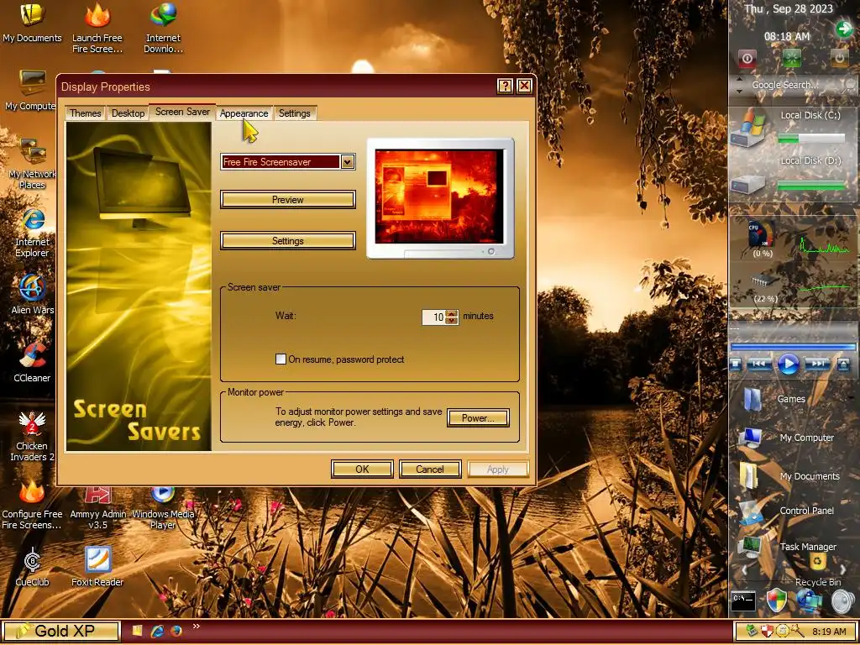The height and width of the screenshot is (645, 860).
Task: Click the speaker volume sidebar icon
Action: (842, 601)
